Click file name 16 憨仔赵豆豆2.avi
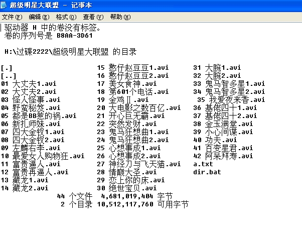 (x=133, y=76)
